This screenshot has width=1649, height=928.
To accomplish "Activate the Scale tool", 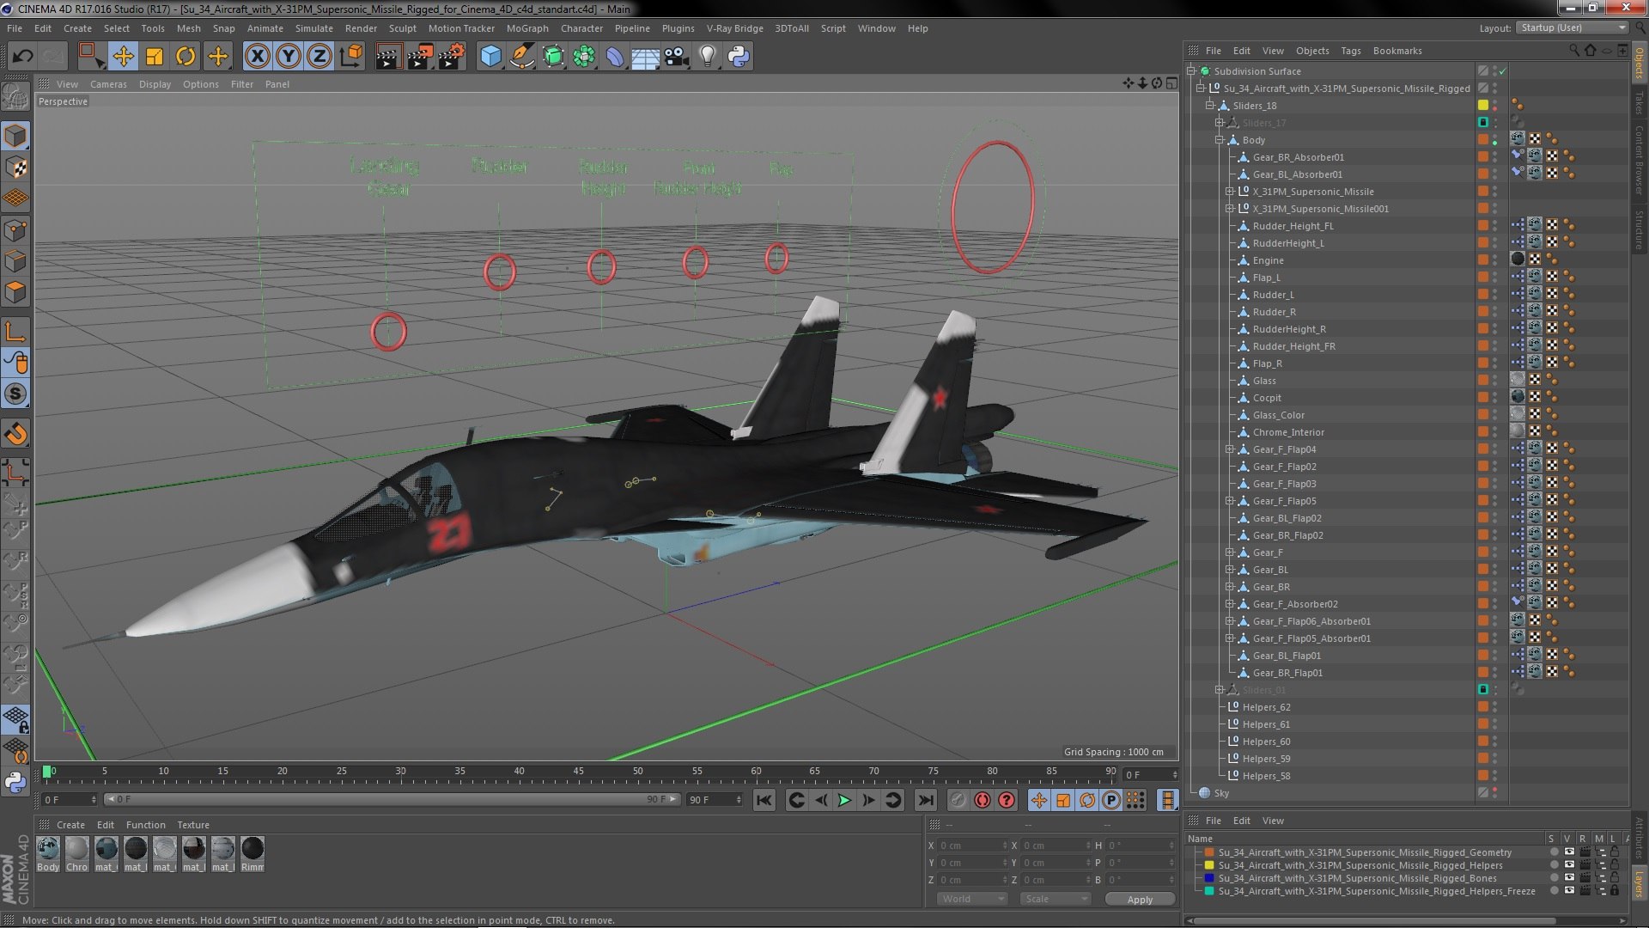I will pos(155,57).
